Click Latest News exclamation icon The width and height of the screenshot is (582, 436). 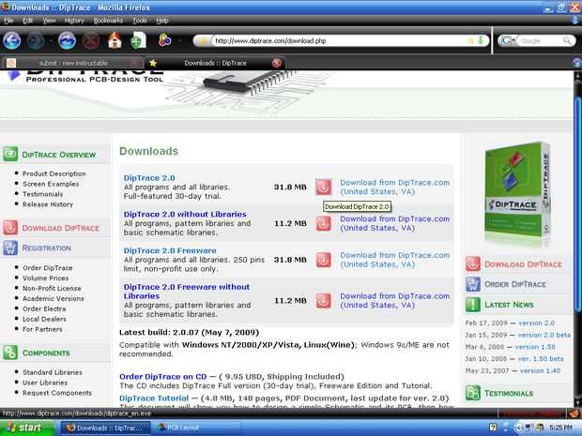click(x=473, y=305)
